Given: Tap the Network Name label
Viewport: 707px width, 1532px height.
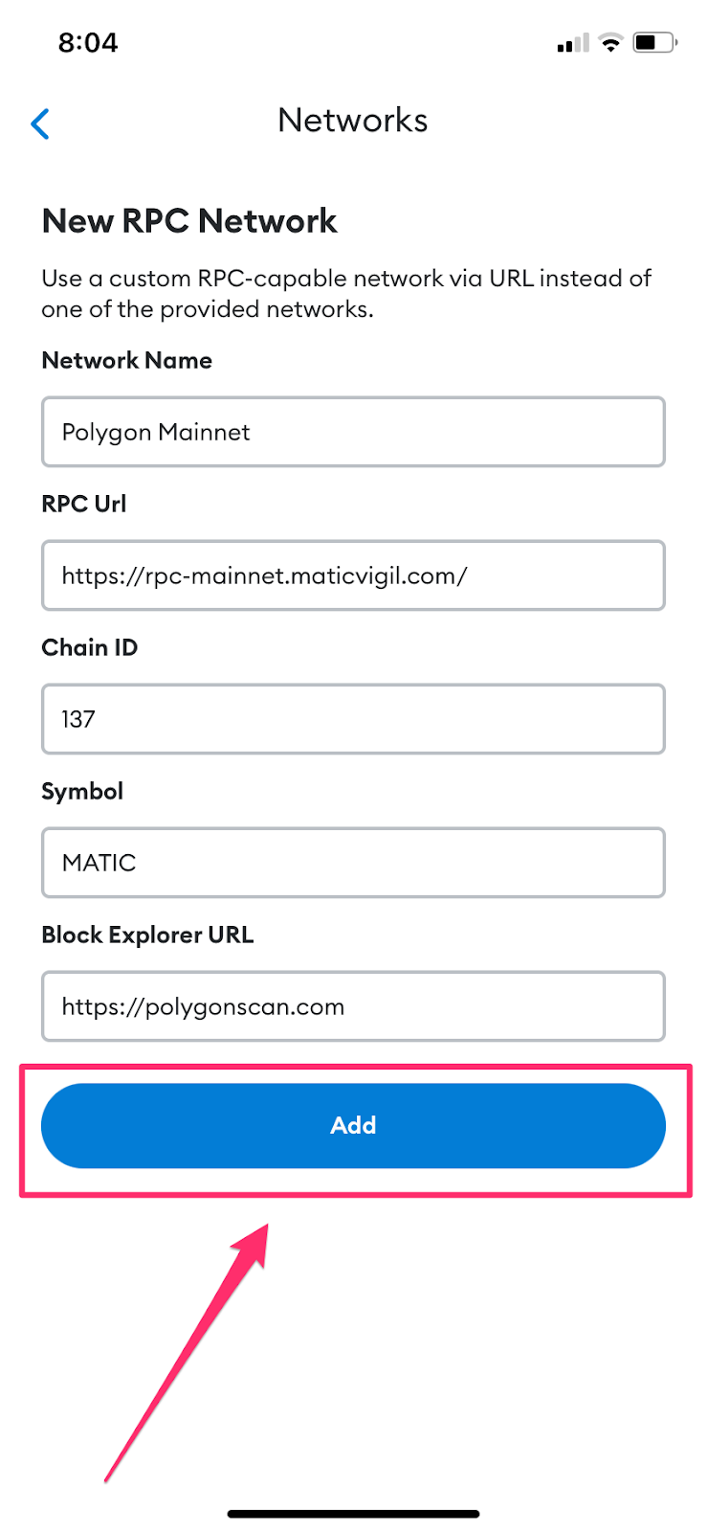Looking at the screenshot, I should tap(126, 360).
